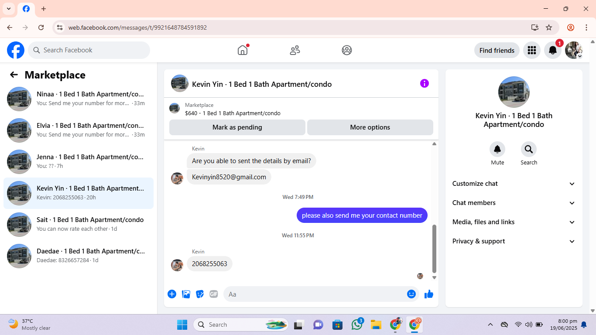Go to the Home feed icon
Viewport: 596px width, 335px height.
(x=243, y=50)
